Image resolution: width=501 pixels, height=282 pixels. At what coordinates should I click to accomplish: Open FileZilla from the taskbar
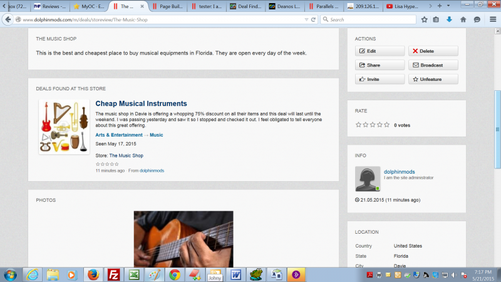pyautogui.click(x=113, y=274)
